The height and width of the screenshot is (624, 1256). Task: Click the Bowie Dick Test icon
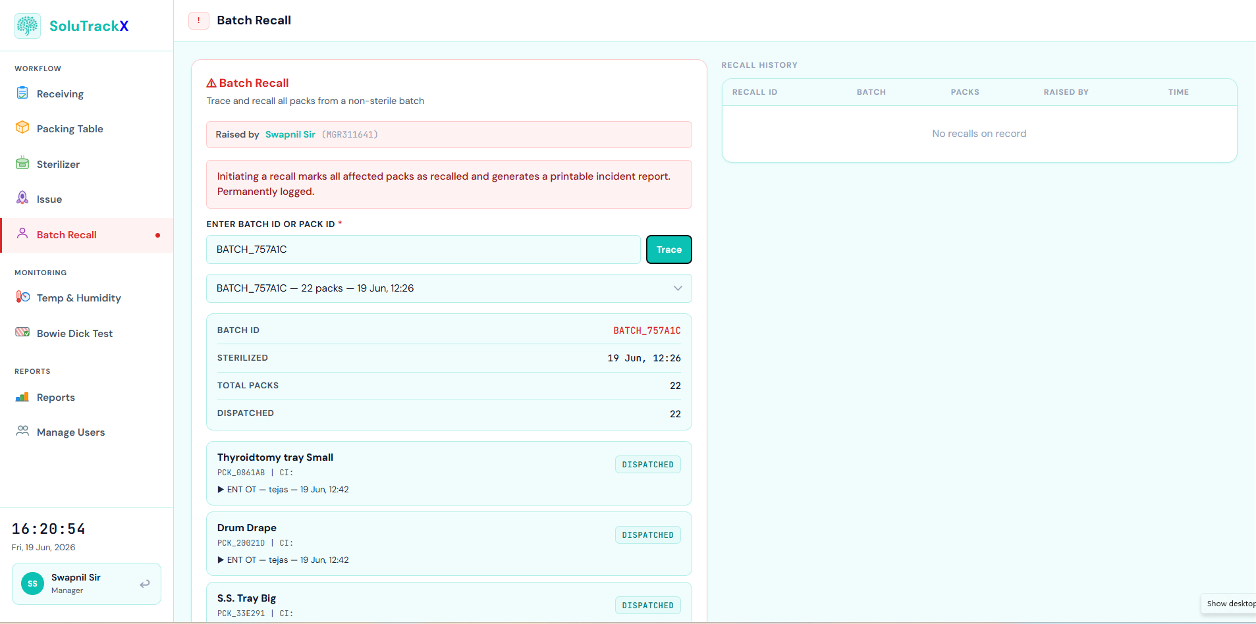[x=22, y=332]
